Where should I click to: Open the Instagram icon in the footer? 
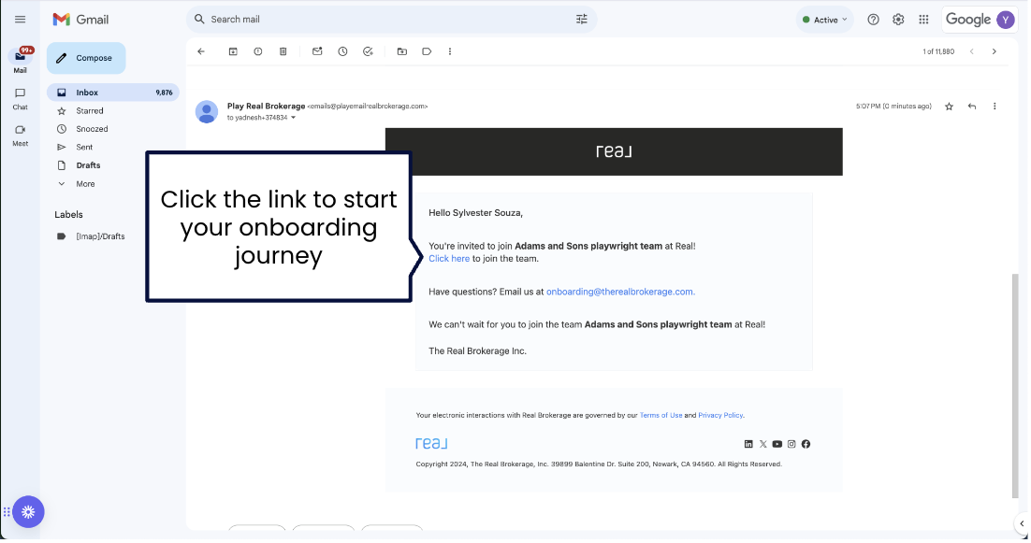pos(791,445)
